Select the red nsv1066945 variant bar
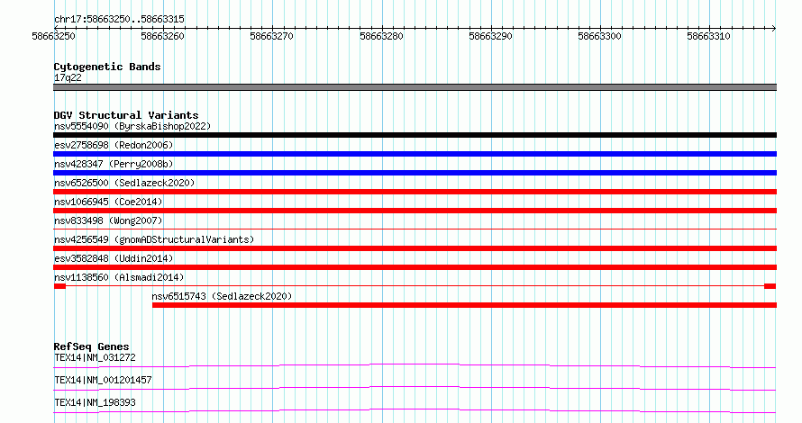This screenshot has height=423, width=802. 415,211
